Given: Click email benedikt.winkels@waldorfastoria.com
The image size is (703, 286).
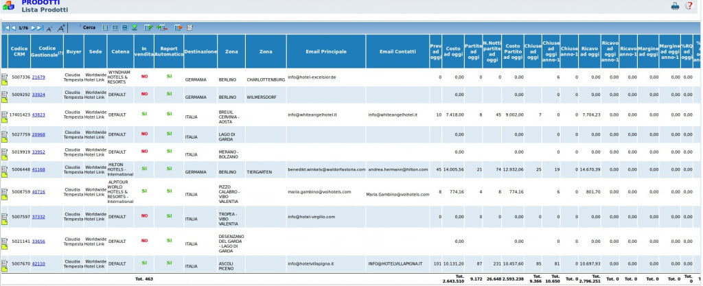Looking at the screenshot, I should (x=326, y=169).
